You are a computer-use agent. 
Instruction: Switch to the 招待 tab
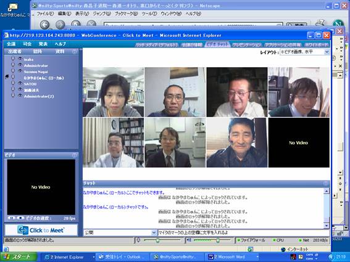[x=38, y=52]
